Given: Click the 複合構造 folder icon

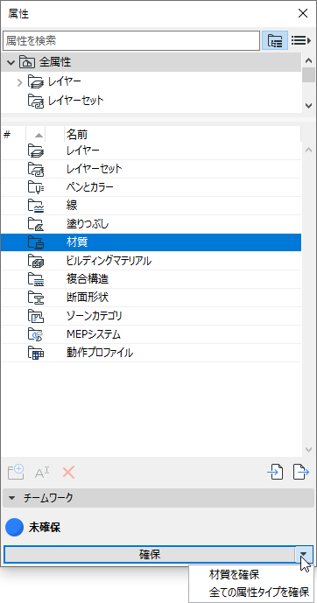Looking at the screenshot, I should point(36,279).
